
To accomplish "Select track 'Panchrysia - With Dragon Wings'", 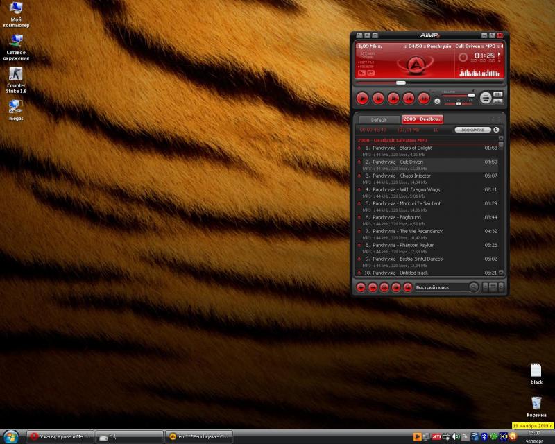I will pos(427,193).
